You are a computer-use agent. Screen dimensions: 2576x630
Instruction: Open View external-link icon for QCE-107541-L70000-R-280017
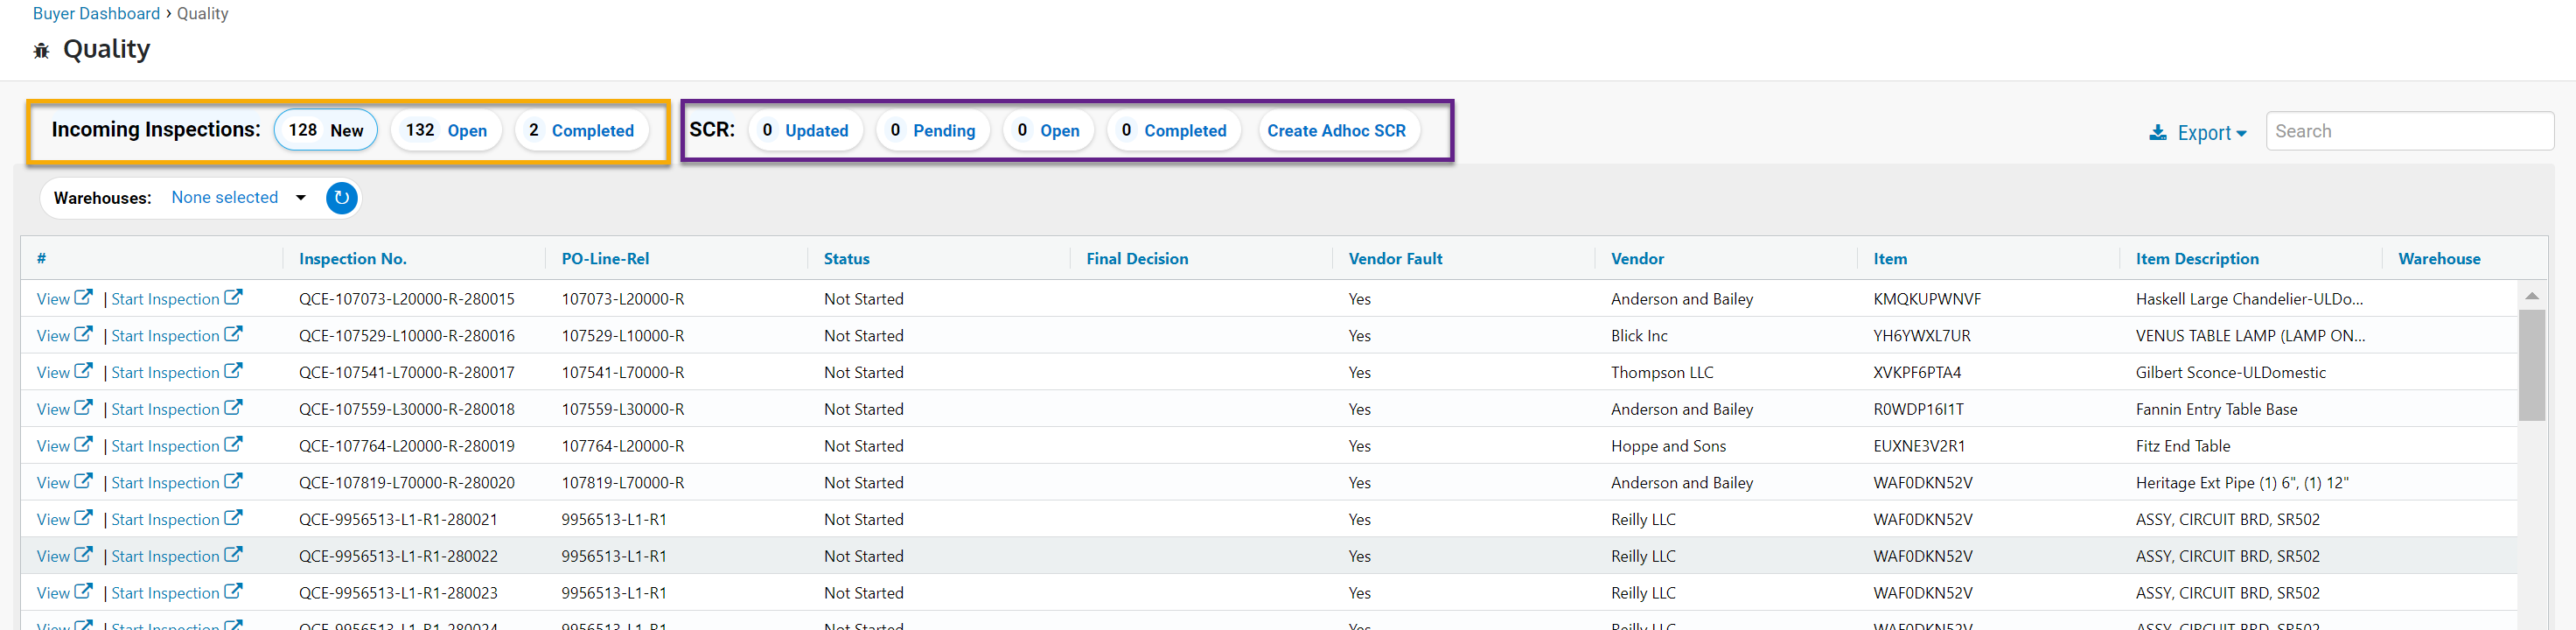pos(84,371)
